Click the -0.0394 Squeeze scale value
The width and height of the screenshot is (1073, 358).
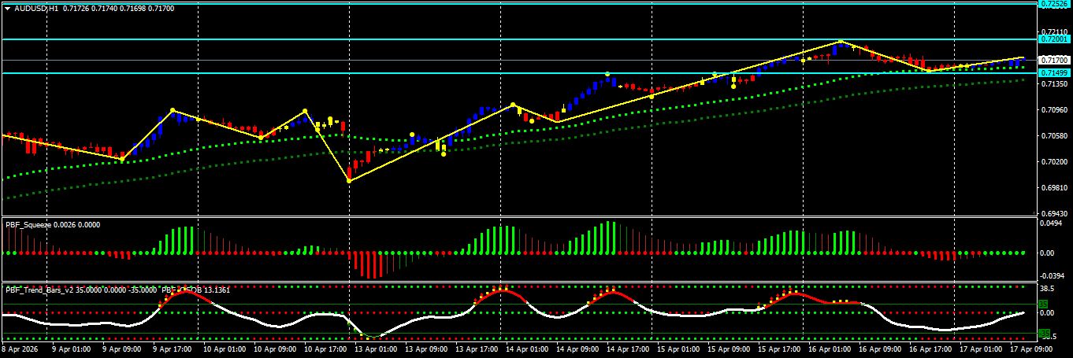pos(1054,276)
